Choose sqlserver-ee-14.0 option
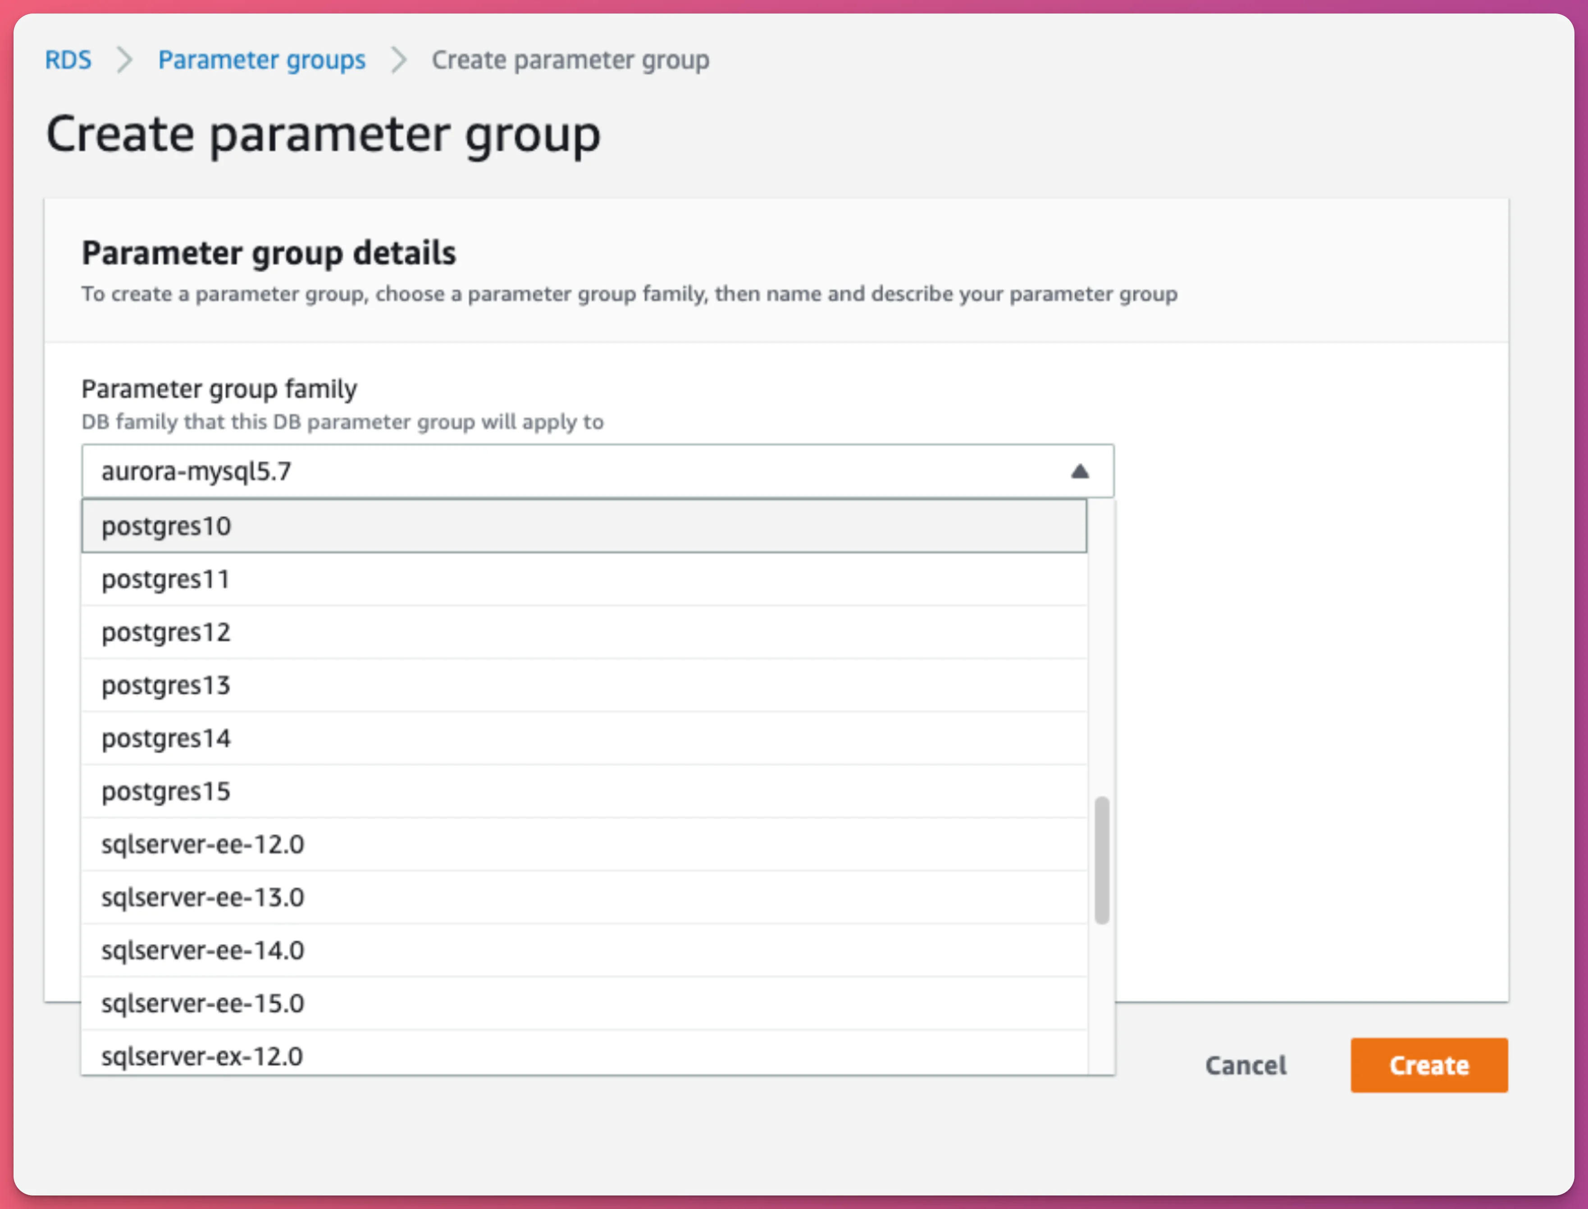The width and height of the screenshot is (1588, 1209). (584, 950)
